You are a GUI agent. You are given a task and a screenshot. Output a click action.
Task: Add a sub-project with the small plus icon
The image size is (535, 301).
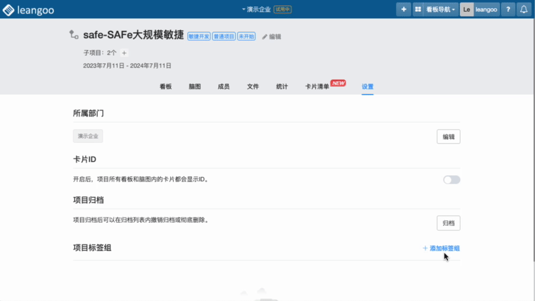(124, 53)
